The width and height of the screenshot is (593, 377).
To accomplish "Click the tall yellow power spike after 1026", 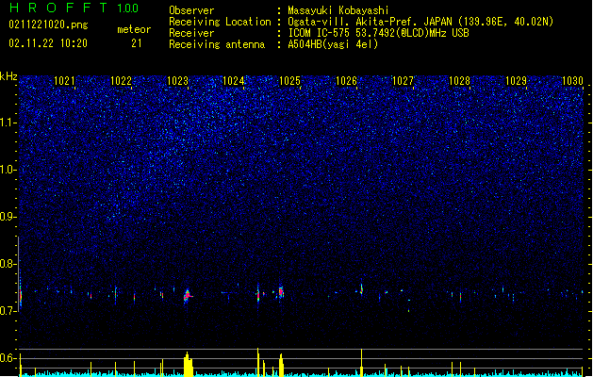I will point(361,363).
